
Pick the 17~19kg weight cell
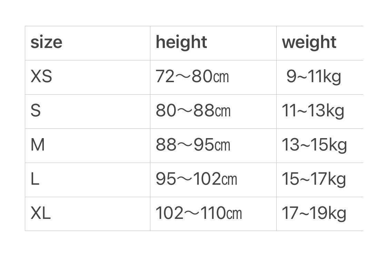[x=314, y=213]
